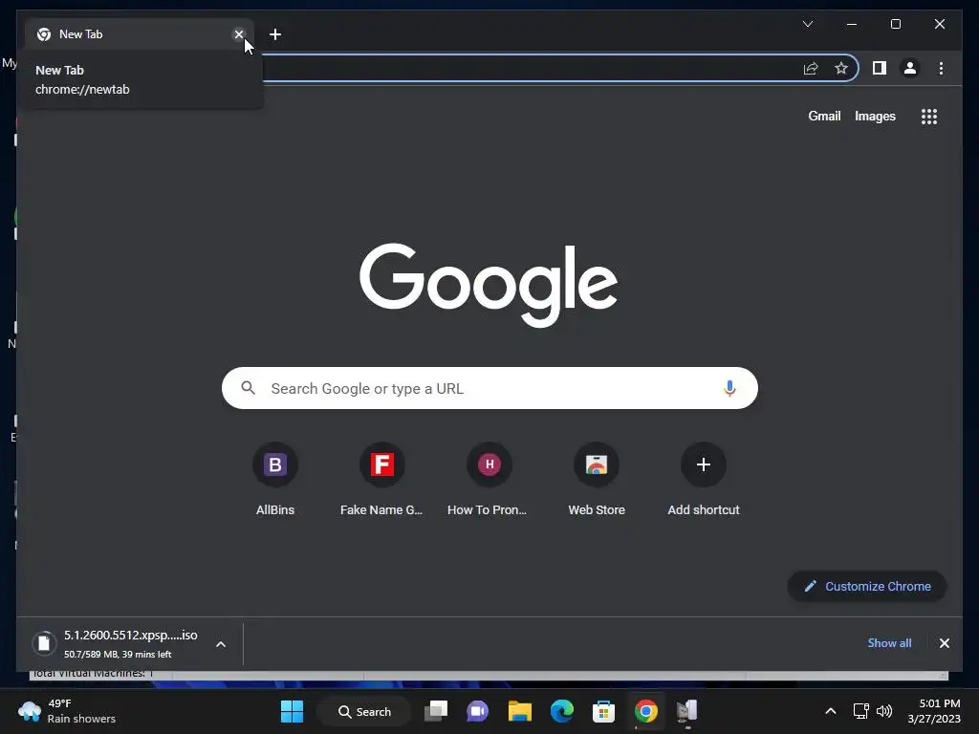
Task: Open network status tray icon
Action: (x=861, y=711)
